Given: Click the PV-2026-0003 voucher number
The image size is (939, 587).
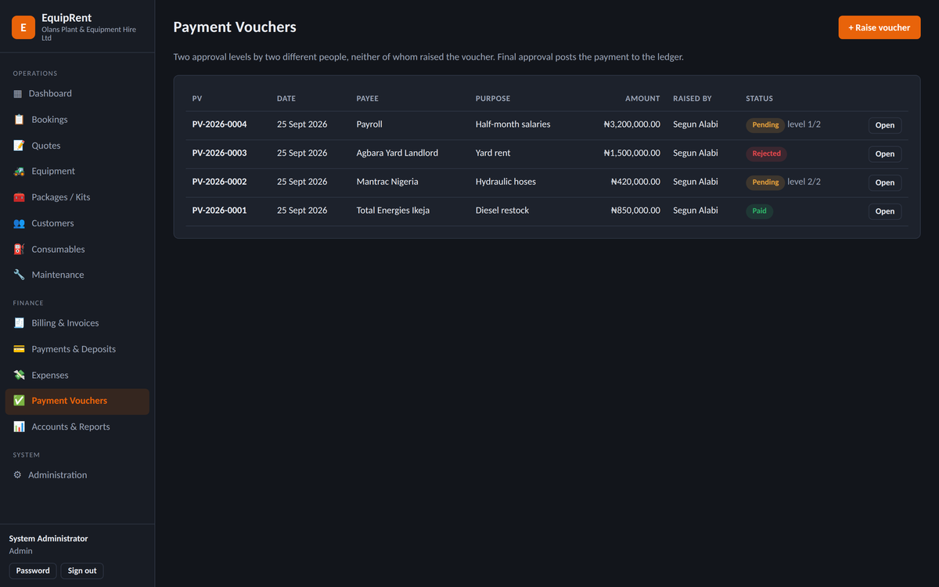Looking at the screenshot, I should point(219,153).
